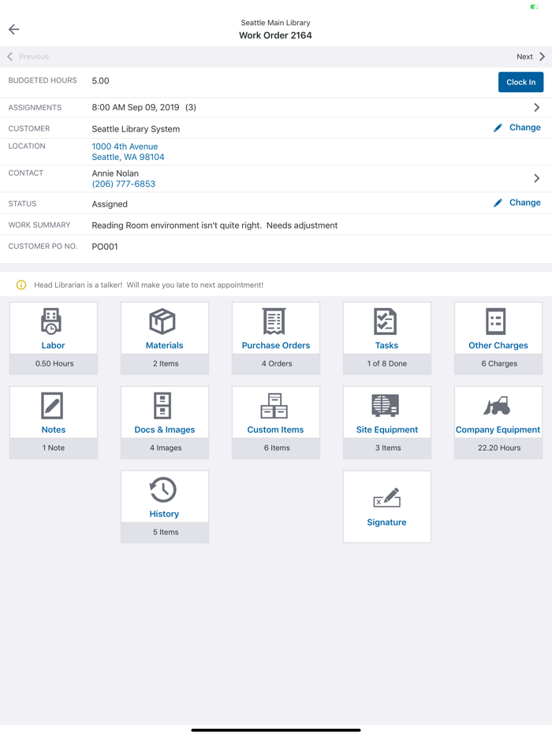Go to next work order chevron
Image resolution: width=552 pixels, height=736 pixels.
click(542, 57)
